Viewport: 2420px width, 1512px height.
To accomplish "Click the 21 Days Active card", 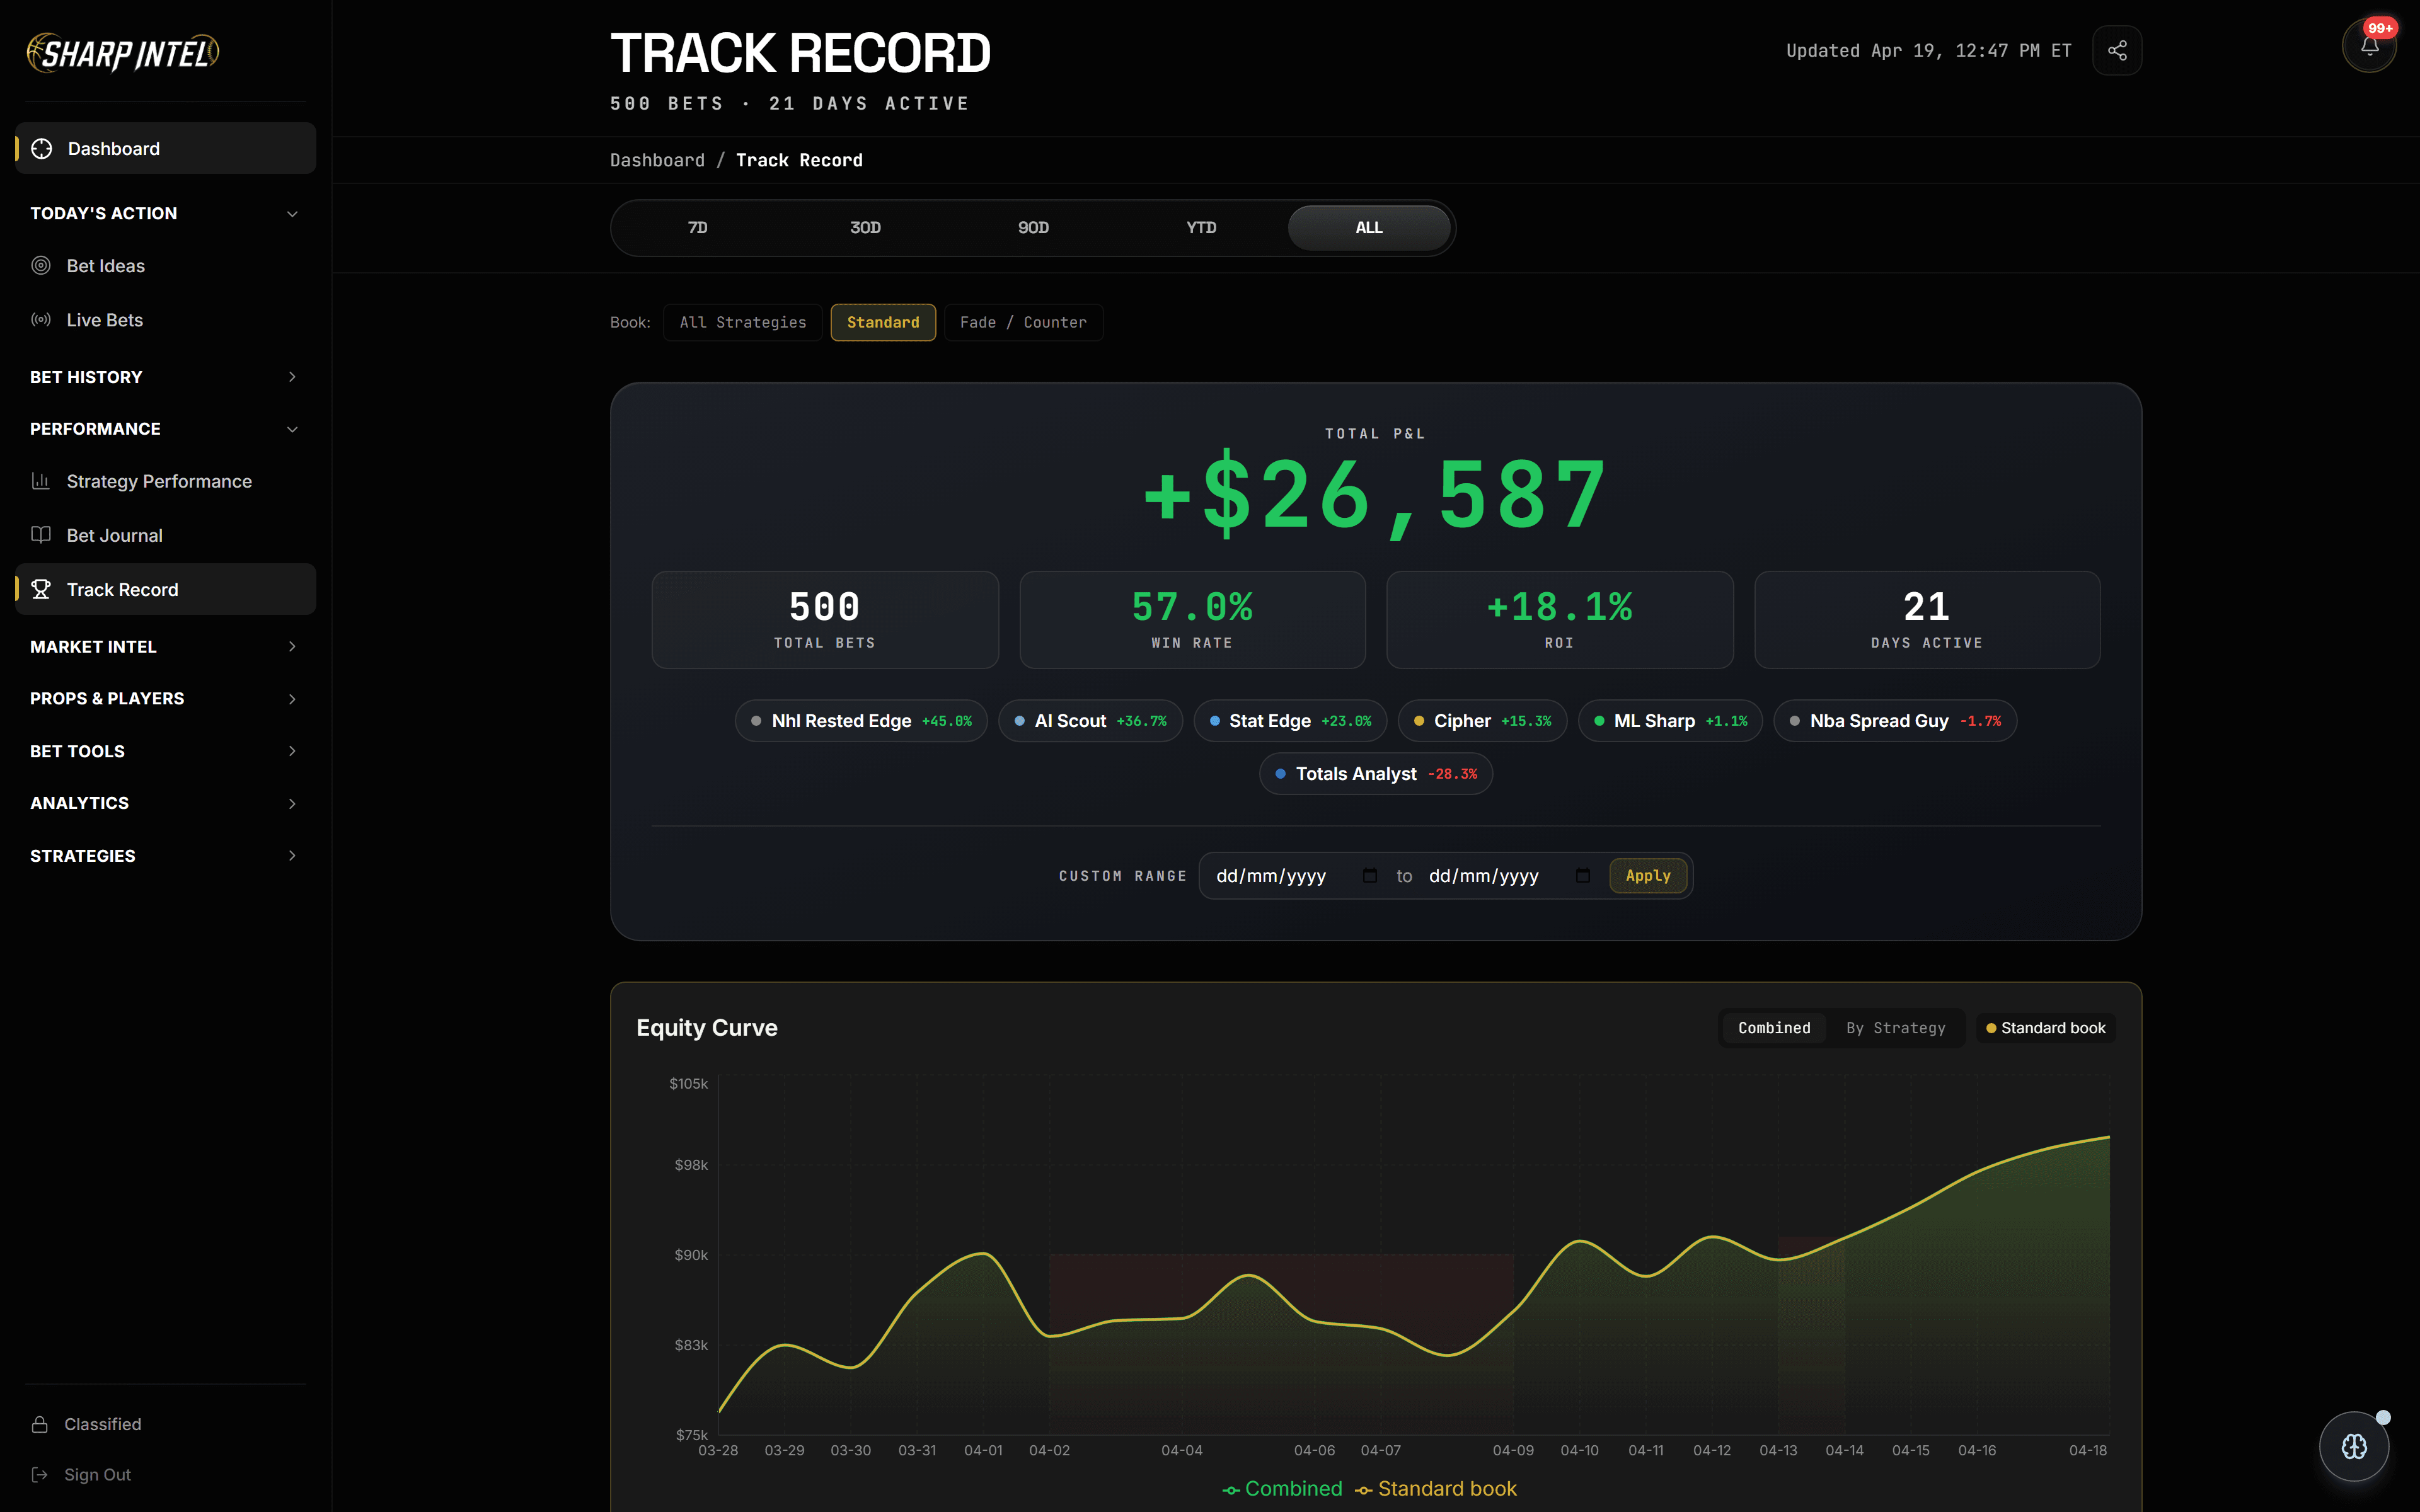I will (1927, 620).
